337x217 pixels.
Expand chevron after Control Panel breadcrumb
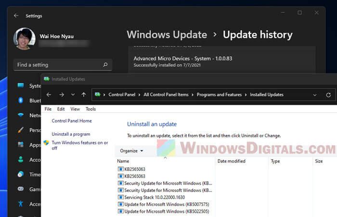pyautogui.click(x=140, y=95)
